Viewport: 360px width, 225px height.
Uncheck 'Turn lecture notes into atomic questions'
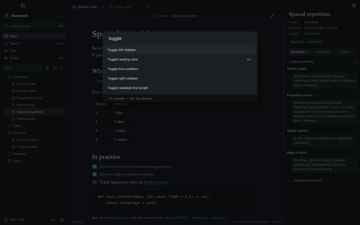[94, 166]
